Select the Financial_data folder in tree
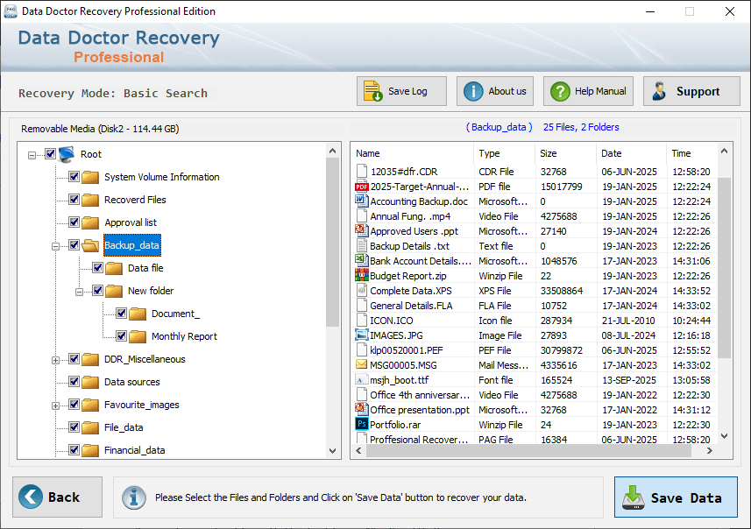This screenshot has width=751, height=529. point(135,450)
